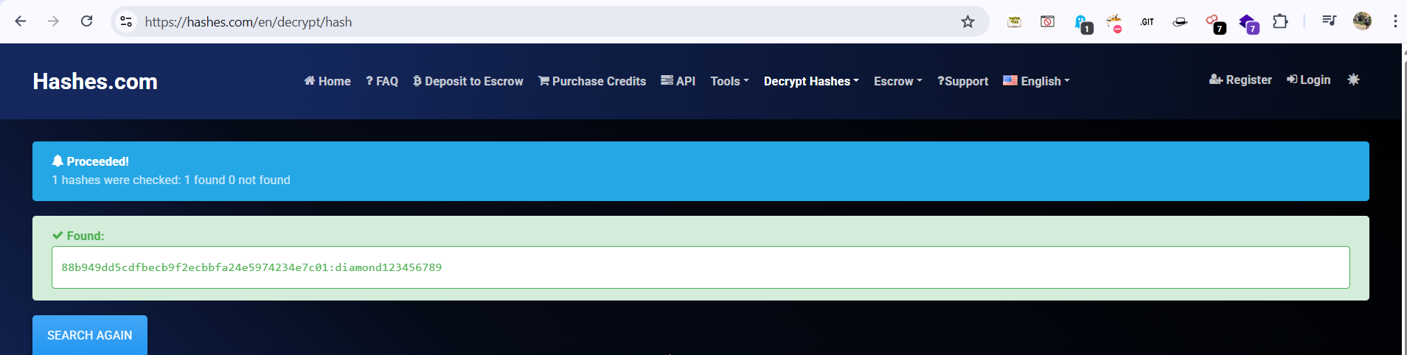Image resolution: width=1407 pixels, height=355 pixels.
Task: Toggle the dark/light theme sun icon
Action: click(1353, 80)
